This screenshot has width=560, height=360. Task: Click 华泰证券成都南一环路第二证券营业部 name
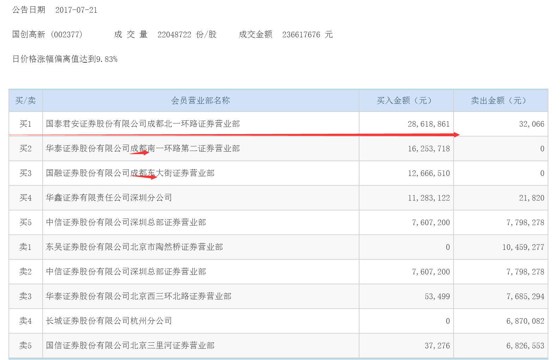143,149
